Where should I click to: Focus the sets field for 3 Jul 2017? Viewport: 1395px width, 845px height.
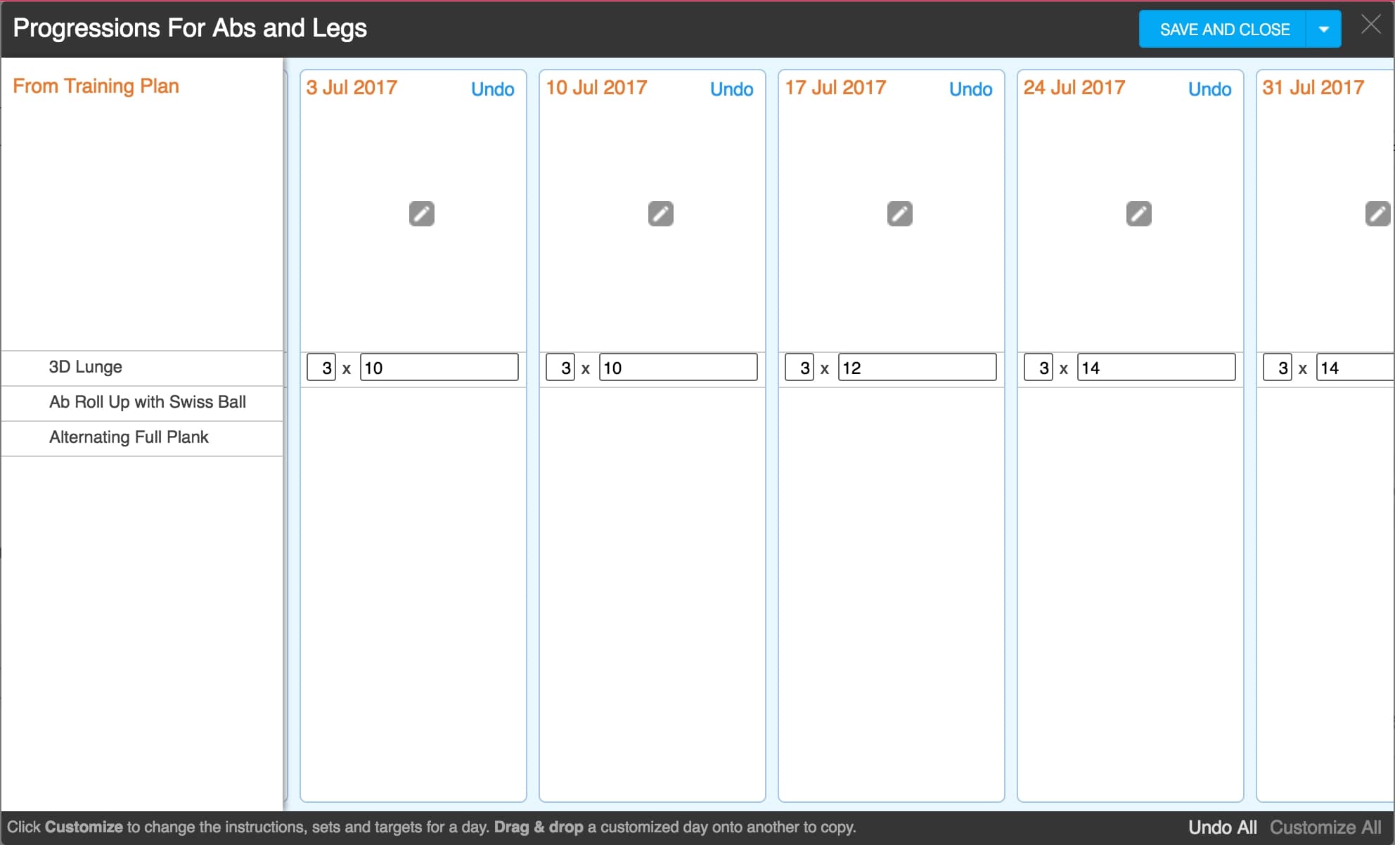click(322, 368)
